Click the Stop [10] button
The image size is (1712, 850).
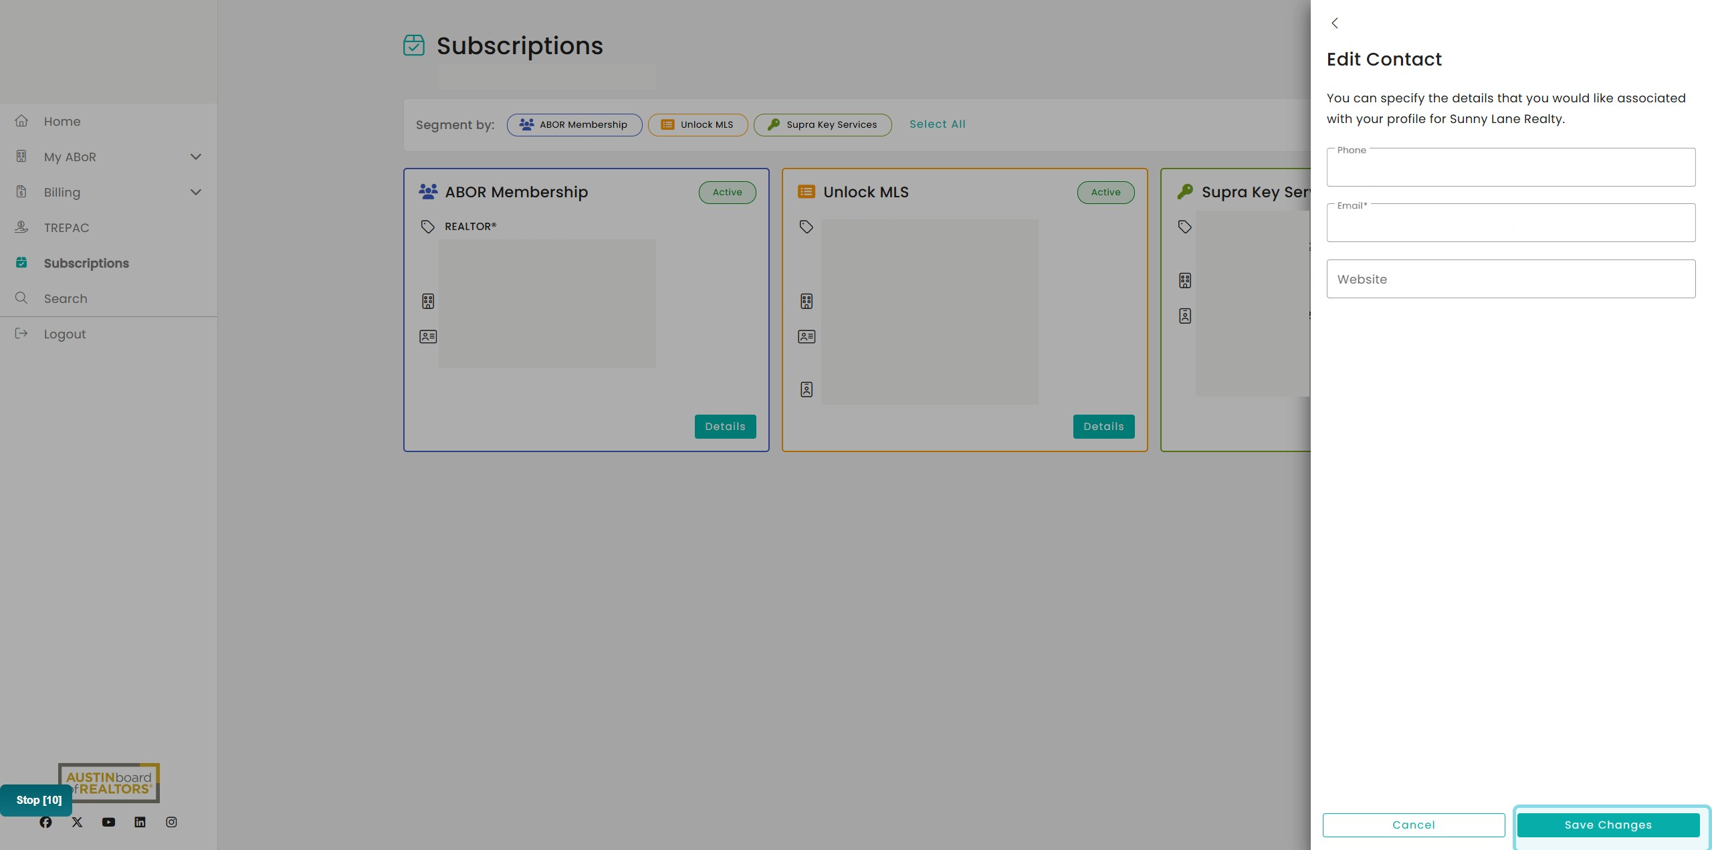coord(36,801)
